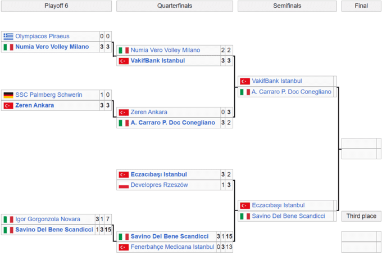Click the Turkish flag by Eczacıbaşı in Semifinals

tap(245, 205)
